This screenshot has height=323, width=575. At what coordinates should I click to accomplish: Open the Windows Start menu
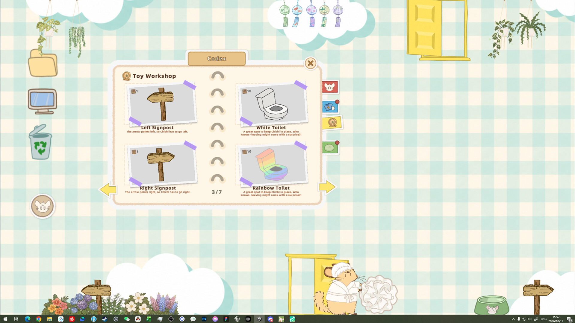[x=5, y=319]
